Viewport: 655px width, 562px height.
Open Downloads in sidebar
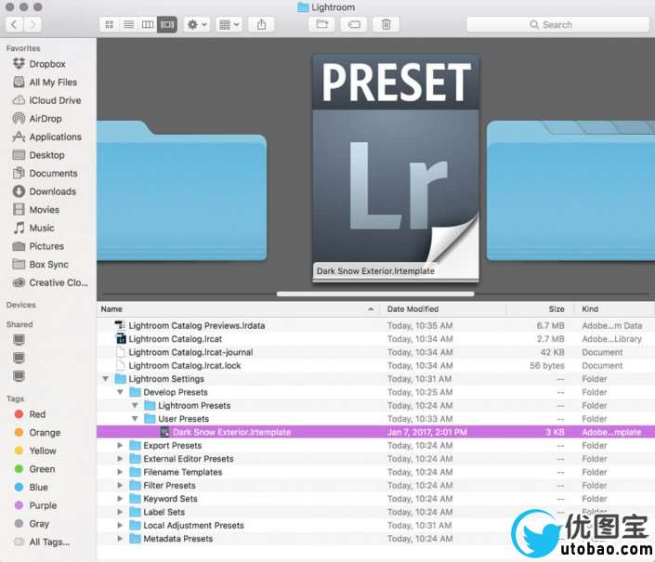(52, 191)
